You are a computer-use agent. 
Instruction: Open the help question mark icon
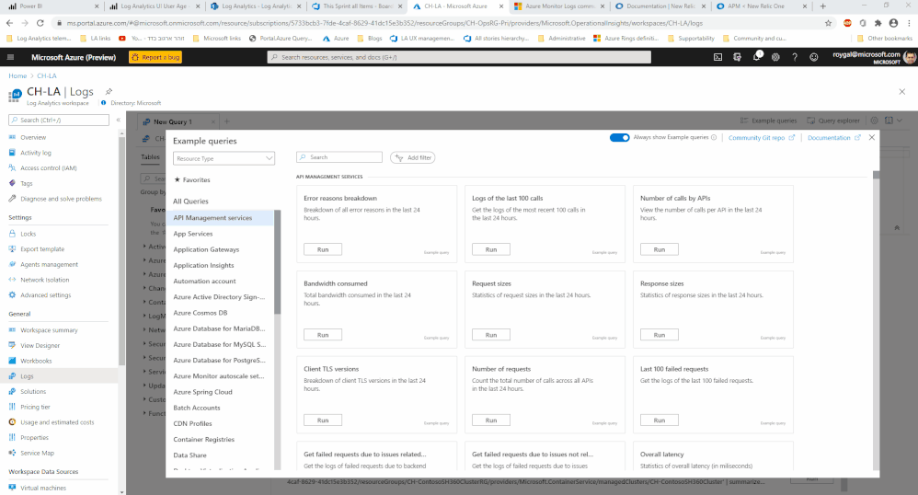click(795, 57)
